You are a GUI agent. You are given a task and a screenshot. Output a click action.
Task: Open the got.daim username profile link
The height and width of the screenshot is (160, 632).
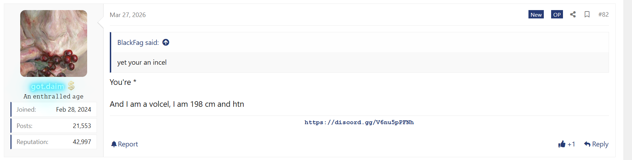pyautogui.click(x=47, y=86)
